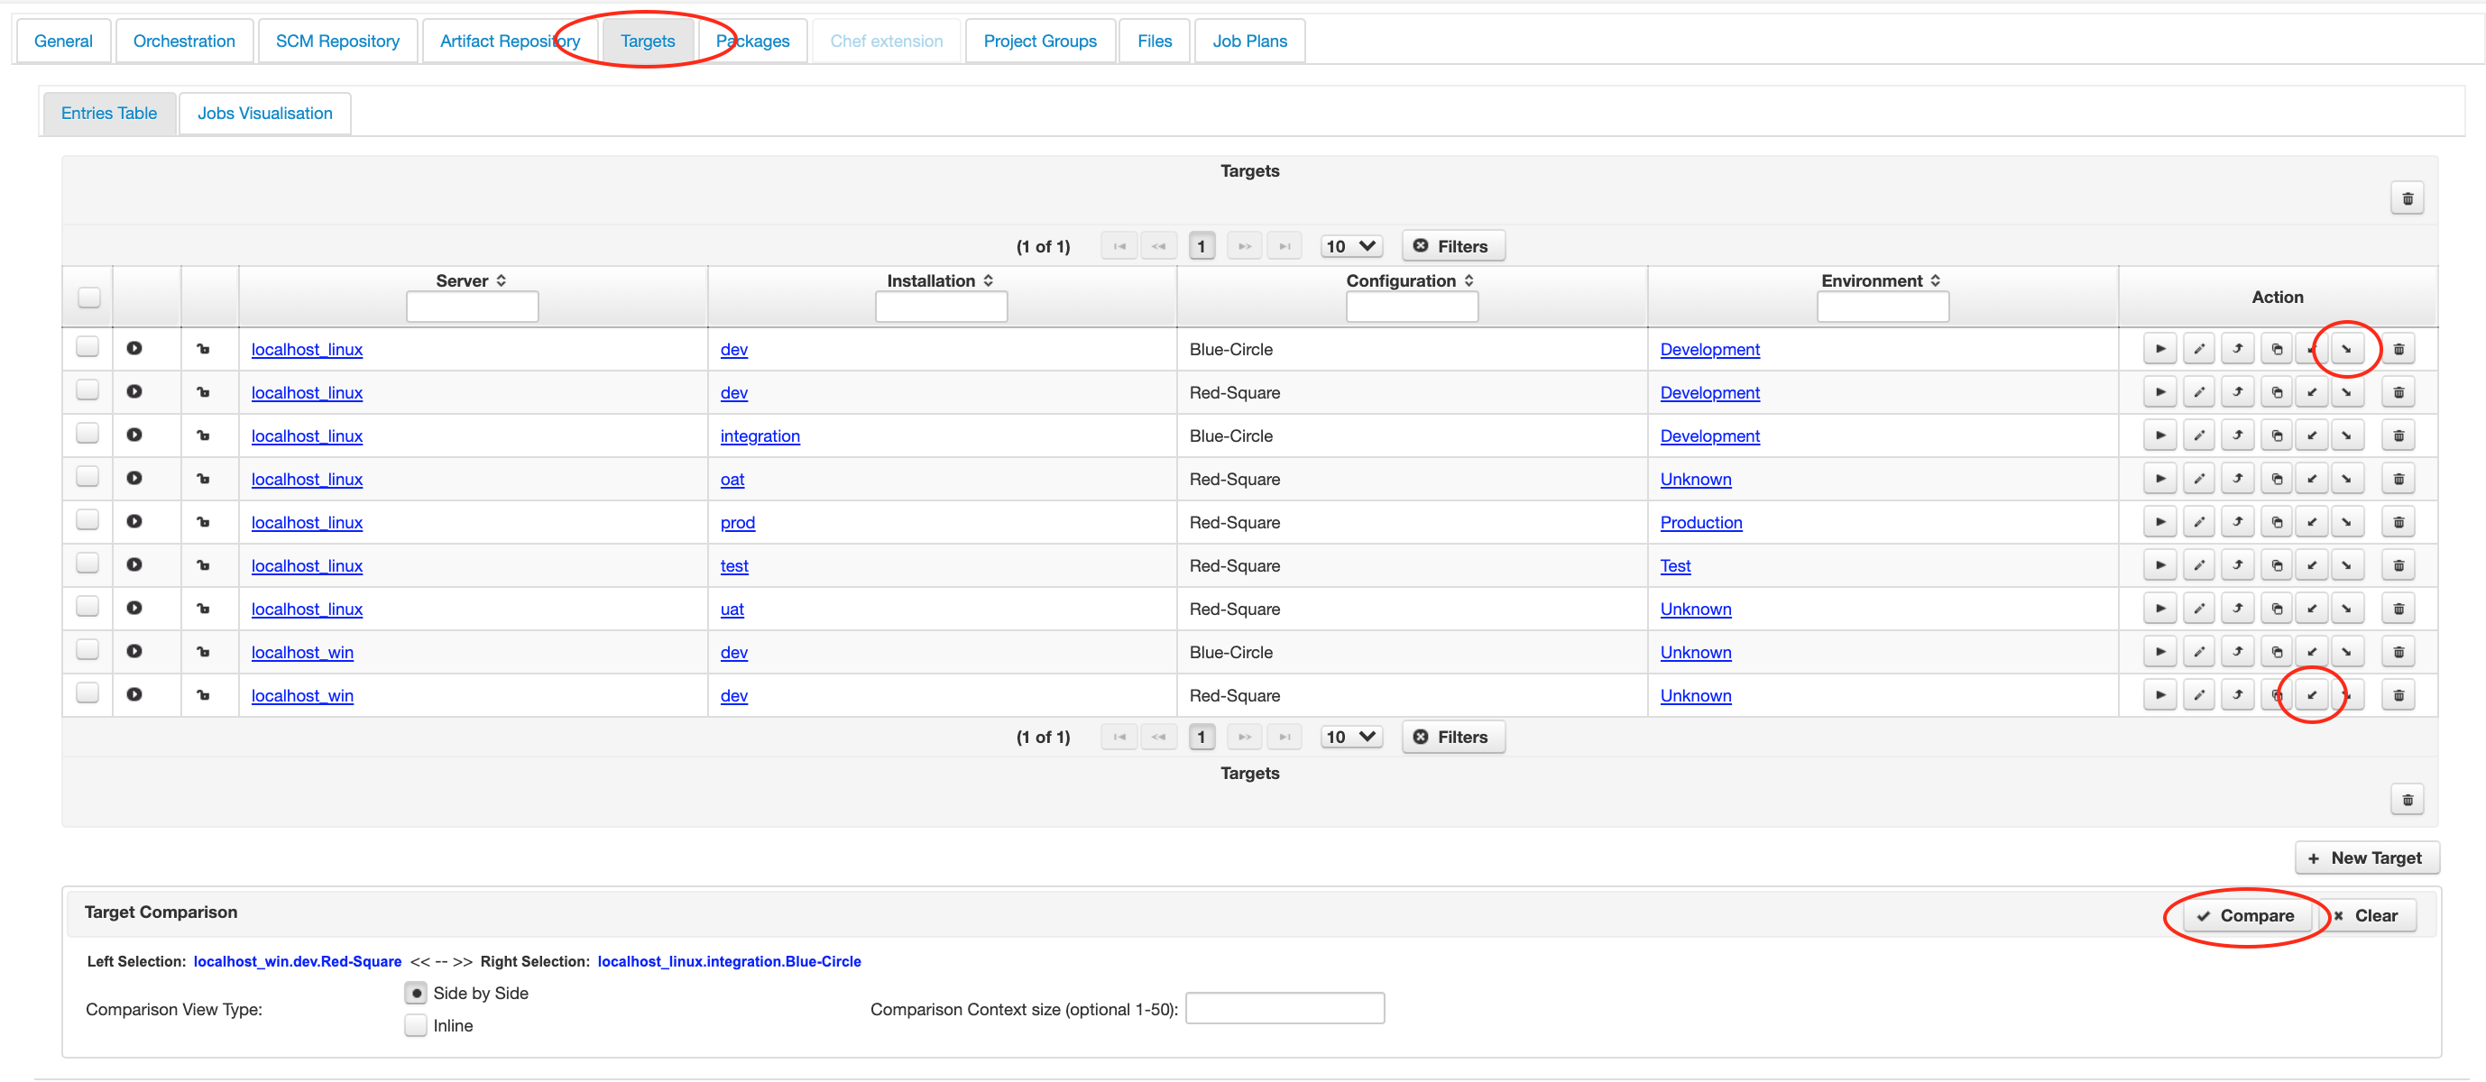Viewport: 2486px width, 1082px height.
Task: Delete the localhost_linux test target row
Action: click(2399, 566)
